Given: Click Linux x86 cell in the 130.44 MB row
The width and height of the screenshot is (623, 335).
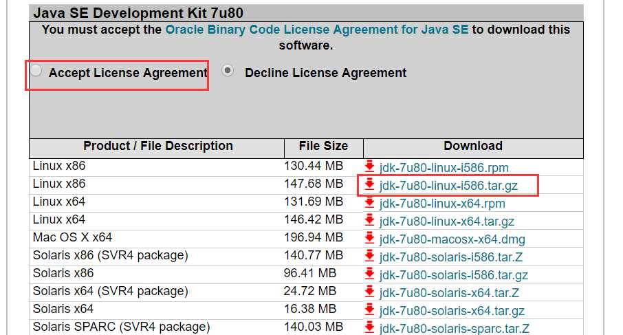Looking at the screenshot, I should tap(59, 166).
